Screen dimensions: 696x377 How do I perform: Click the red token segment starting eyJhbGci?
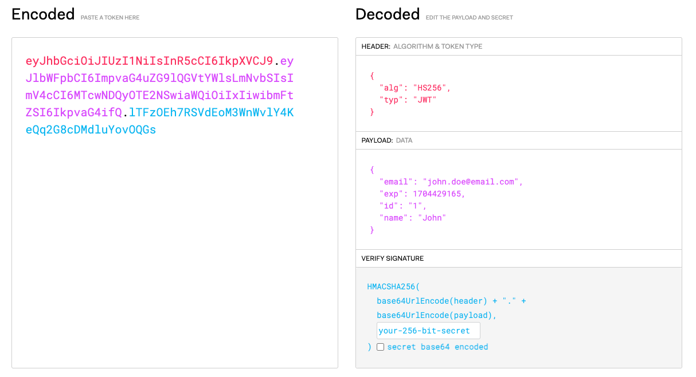click(x=150, y=61)
